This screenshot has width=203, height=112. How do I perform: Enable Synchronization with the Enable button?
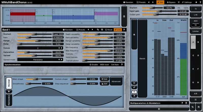94,65
